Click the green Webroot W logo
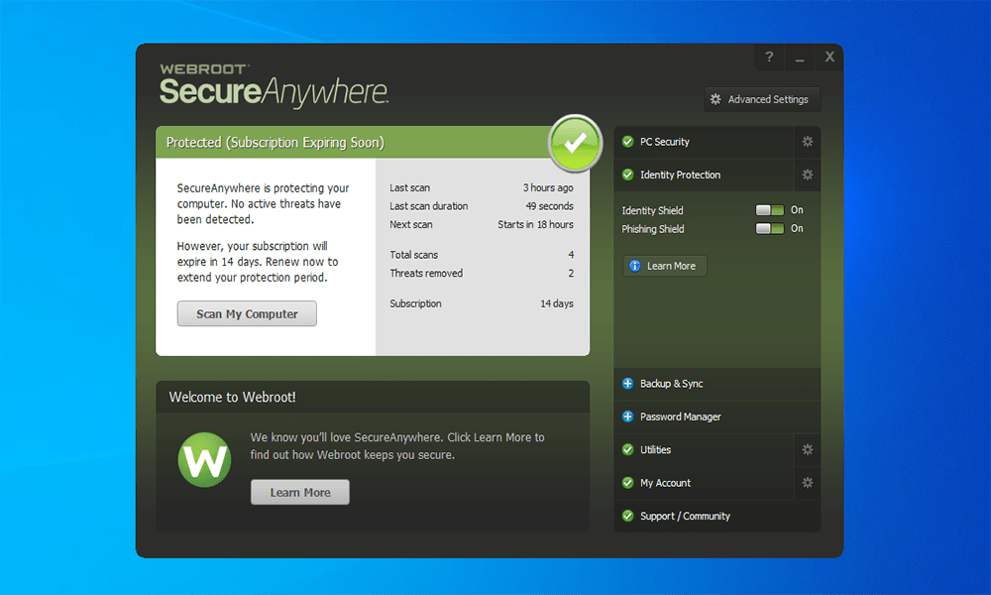Image resolution: width=991 pixels, height=595 pixels. (x=204, y=460)
